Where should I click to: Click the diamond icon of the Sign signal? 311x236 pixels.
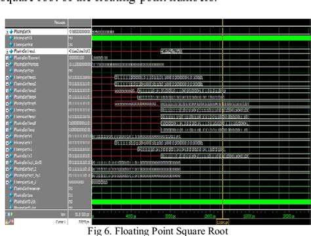[x=11, y=71]
